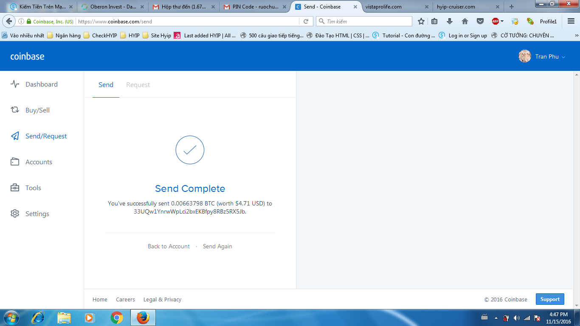Image resolution: width=580 pixels, height=326 pixels.
Task: Close the vistaprolife.com tab
Action: pyautogui.click(x=426, y=7)
